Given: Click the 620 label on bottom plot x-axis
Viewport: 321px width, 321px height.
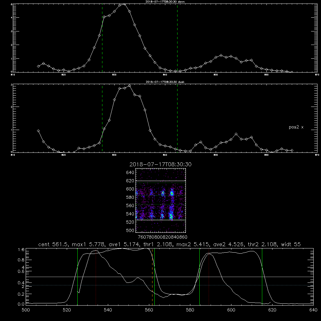Looking at the screenshot, I should 272,310.
